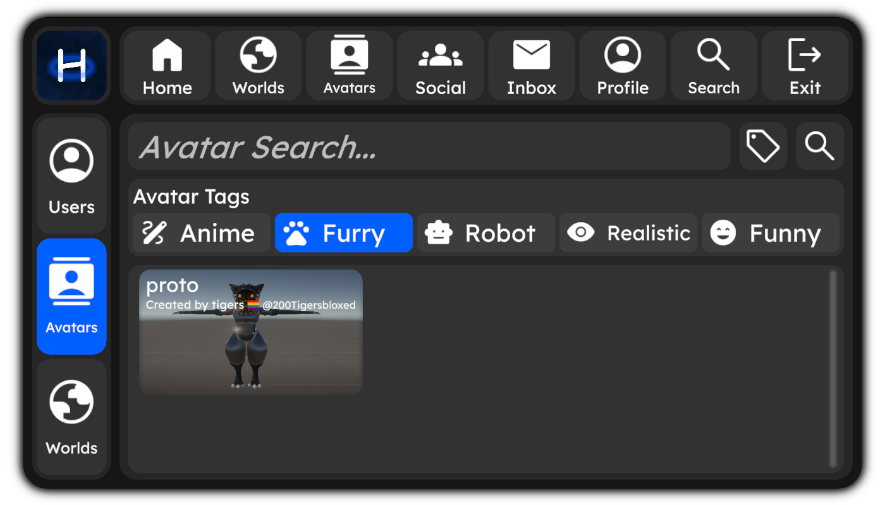Open the Social menu
Viewport: 885px width, 505px height.
(441, 66)
